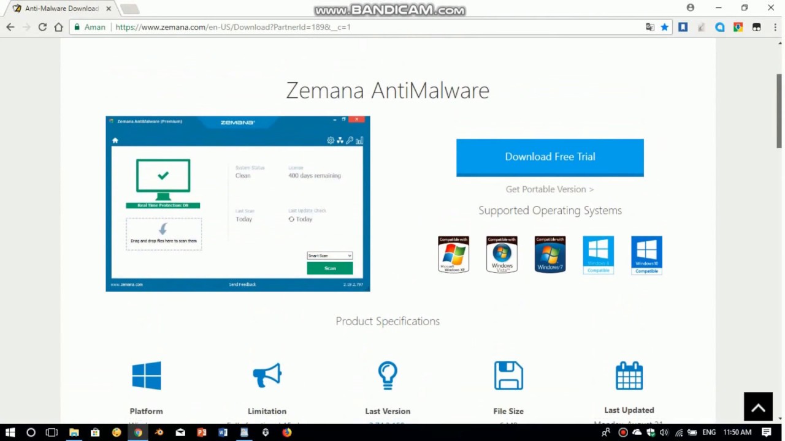Click the blue bookmark star icon
The width and height of the screenshot is (785, 441).
pos(664,27)
